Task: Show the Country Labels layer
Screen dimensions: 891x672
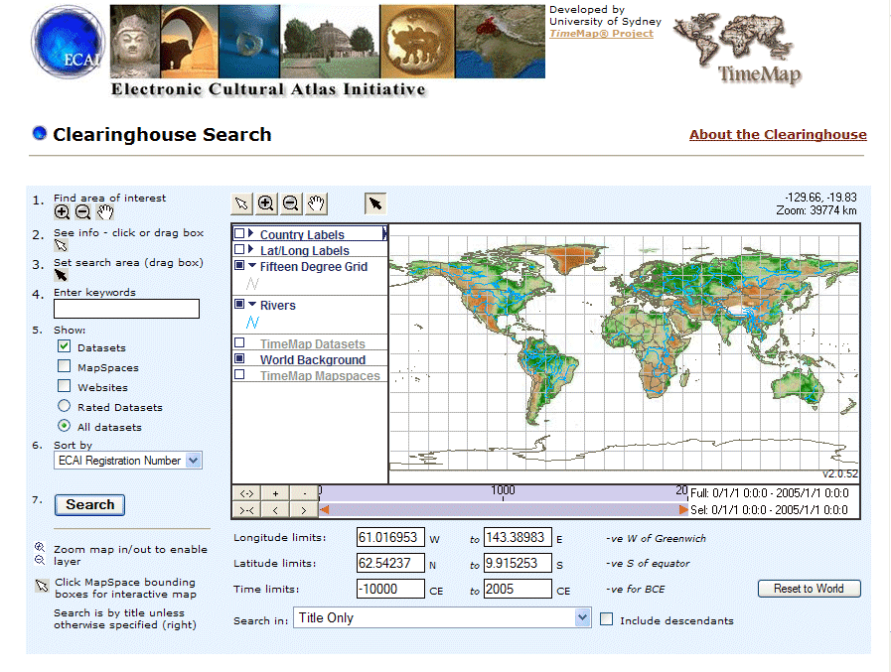Action: pyautogui.click(x=239, y=233)
